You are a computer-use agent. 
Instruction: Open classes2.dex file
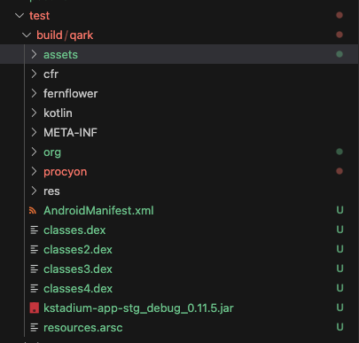(x=78, y=250)
